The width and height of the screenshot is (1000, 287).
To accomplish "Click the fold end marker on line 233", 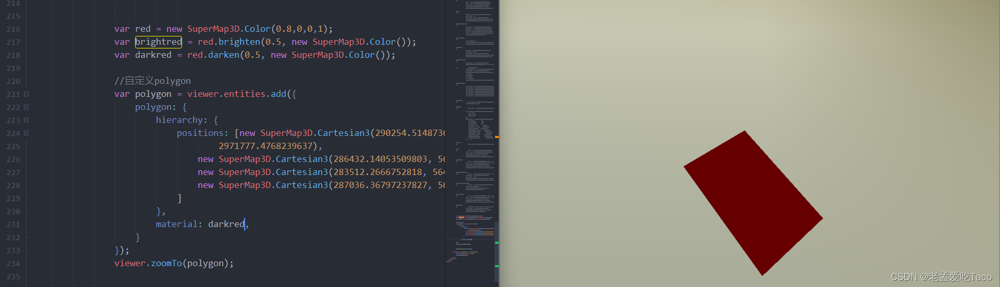I will (27, 251).
